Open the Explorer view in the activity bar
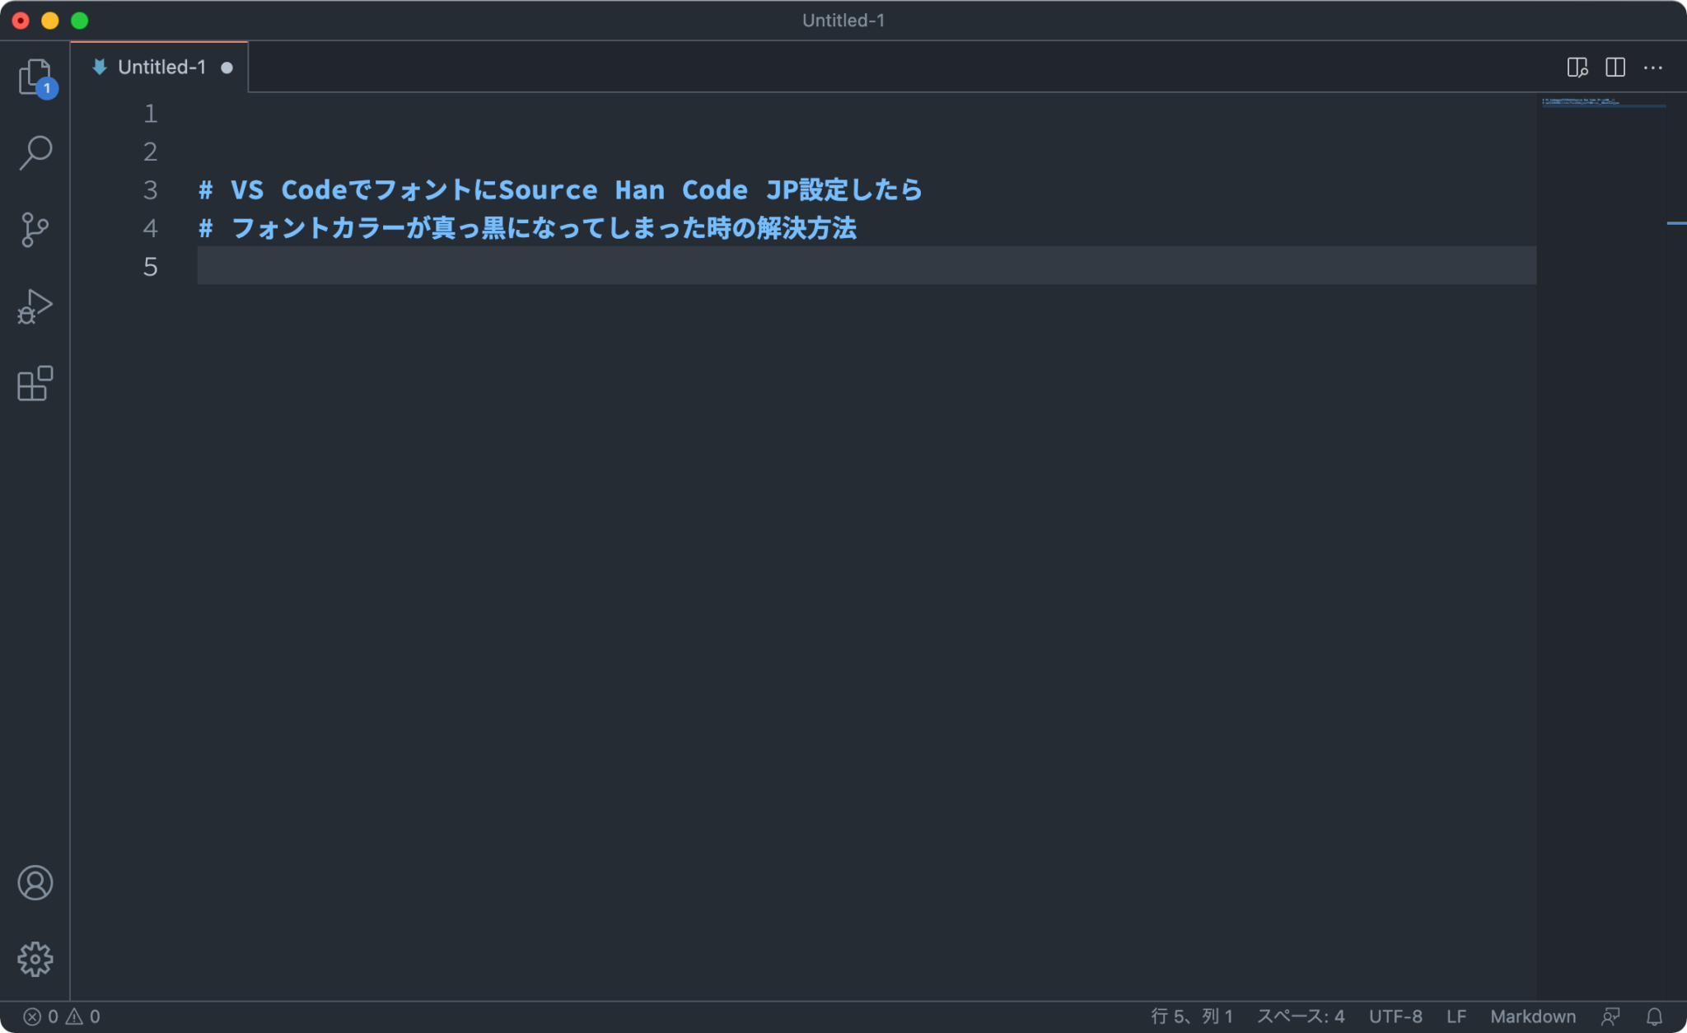1687x1033 pixels. [35, 77]
